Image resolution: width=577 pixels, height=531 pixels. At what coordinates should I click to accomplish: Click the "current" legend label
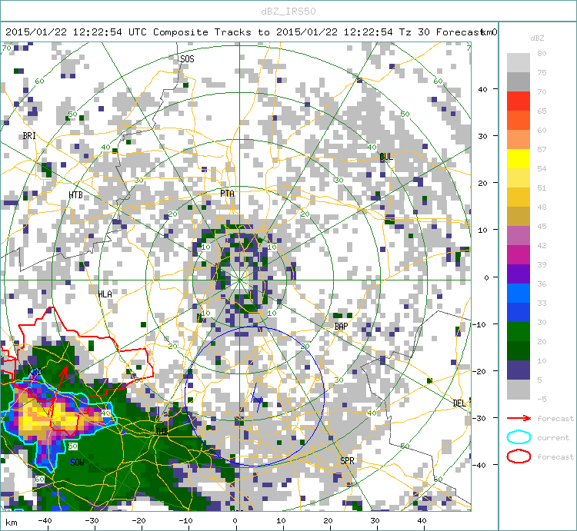tap(553, 438)
